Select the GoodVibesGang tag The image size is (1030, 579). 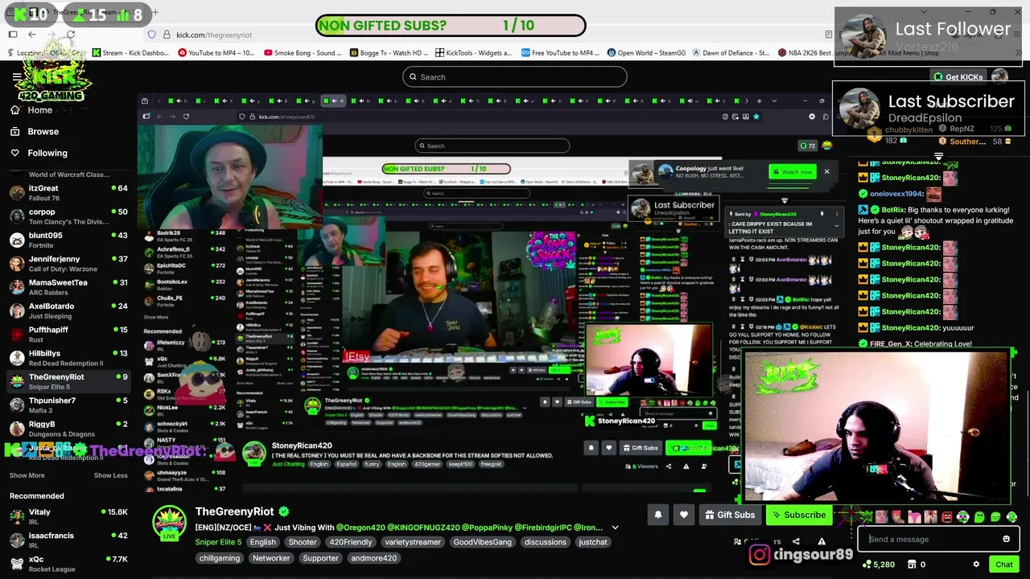click(x=483, y=542)
